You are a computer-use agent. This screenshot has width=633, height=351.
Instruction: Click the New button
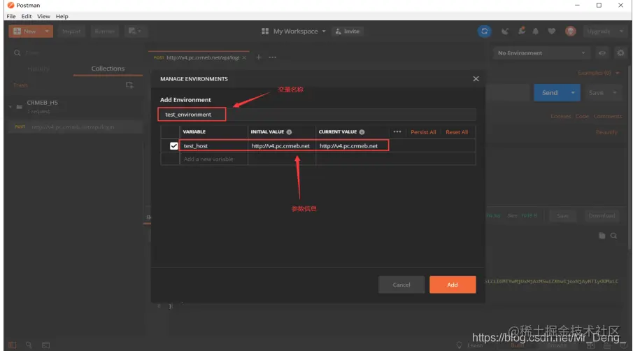click(x=25, y=31)
